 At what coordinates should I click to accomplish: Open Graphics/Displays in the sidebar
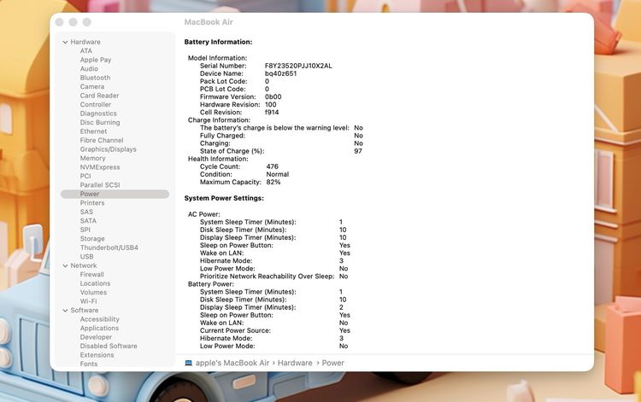108,149
